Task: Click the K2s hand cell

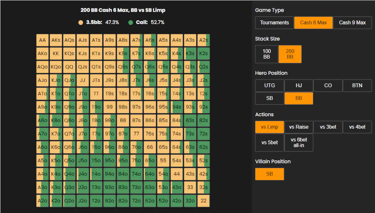Action: click(x=203, y=54)
